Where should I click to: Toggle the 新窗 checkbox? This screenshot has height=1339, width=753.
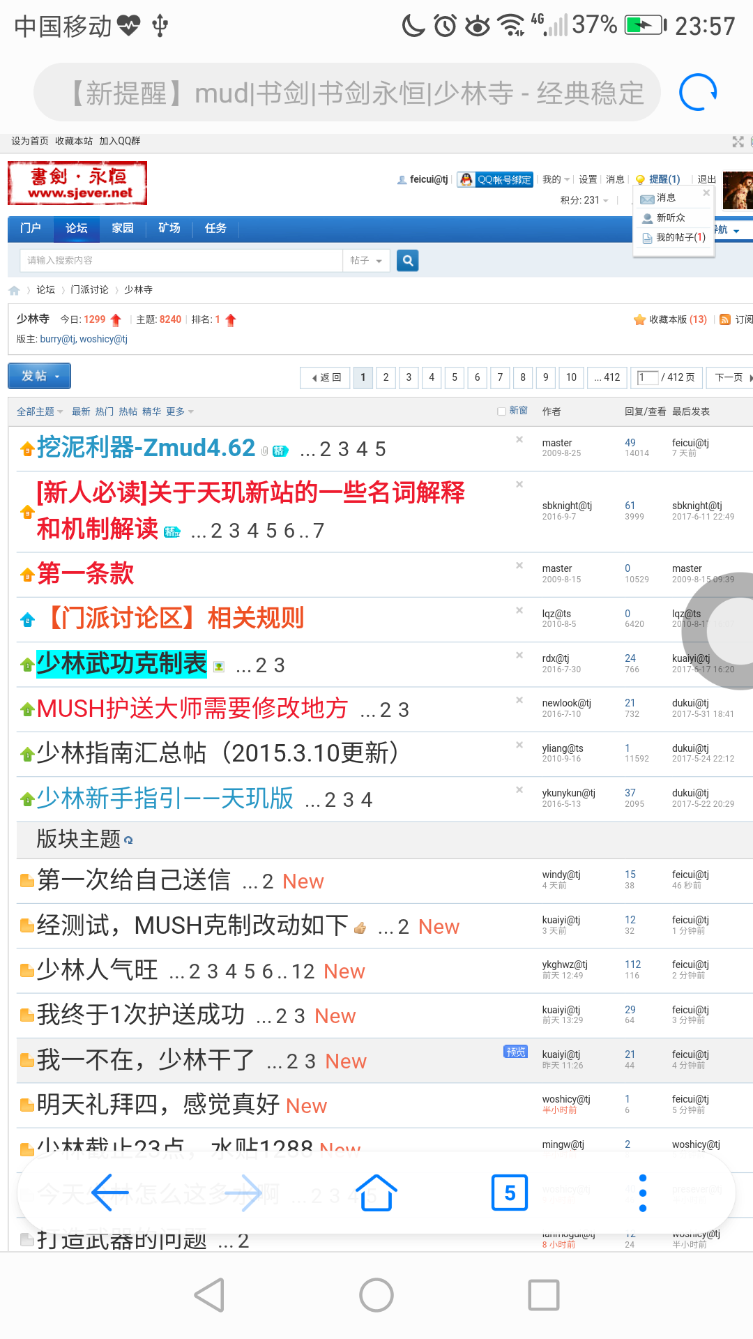(x=501, y=411)
